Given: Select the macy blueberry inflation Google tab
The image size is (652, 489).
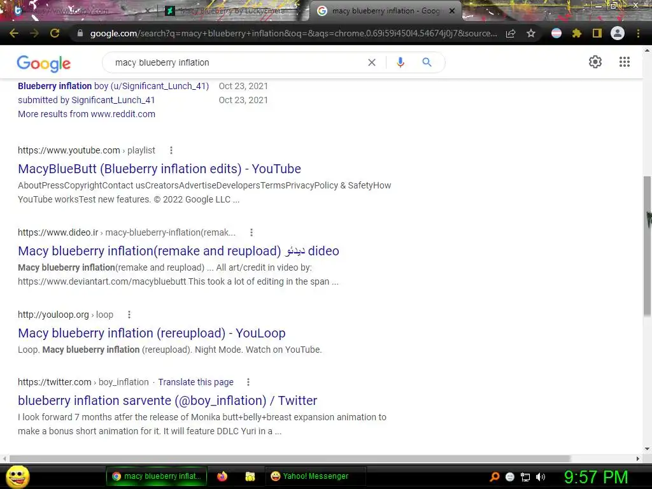Looking at the screenshot, I should pyautogui.click(x=385, y=11).
